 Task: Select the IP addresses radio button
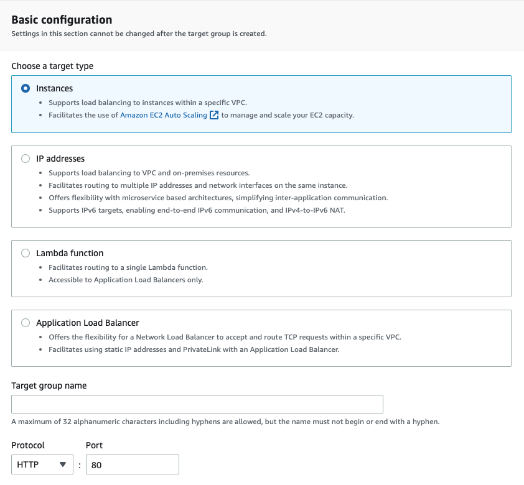click(x=26, y=159)
